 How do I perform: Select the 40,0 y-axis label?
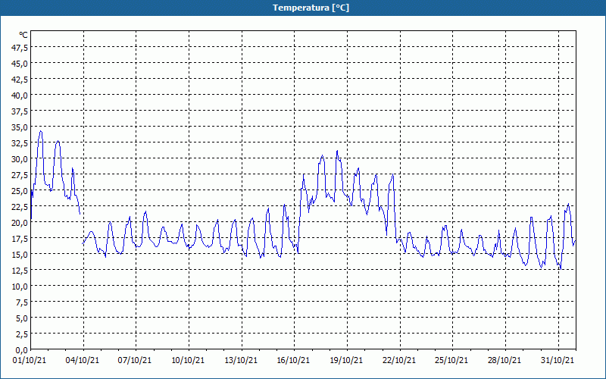[x=20, y=96]
